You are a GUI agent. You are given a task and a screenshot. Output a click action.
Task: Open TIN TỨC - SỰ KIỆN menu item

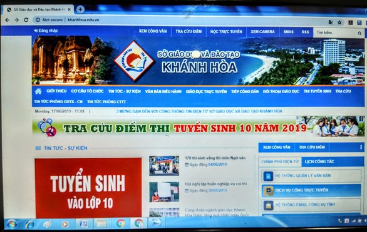point(124,91)
